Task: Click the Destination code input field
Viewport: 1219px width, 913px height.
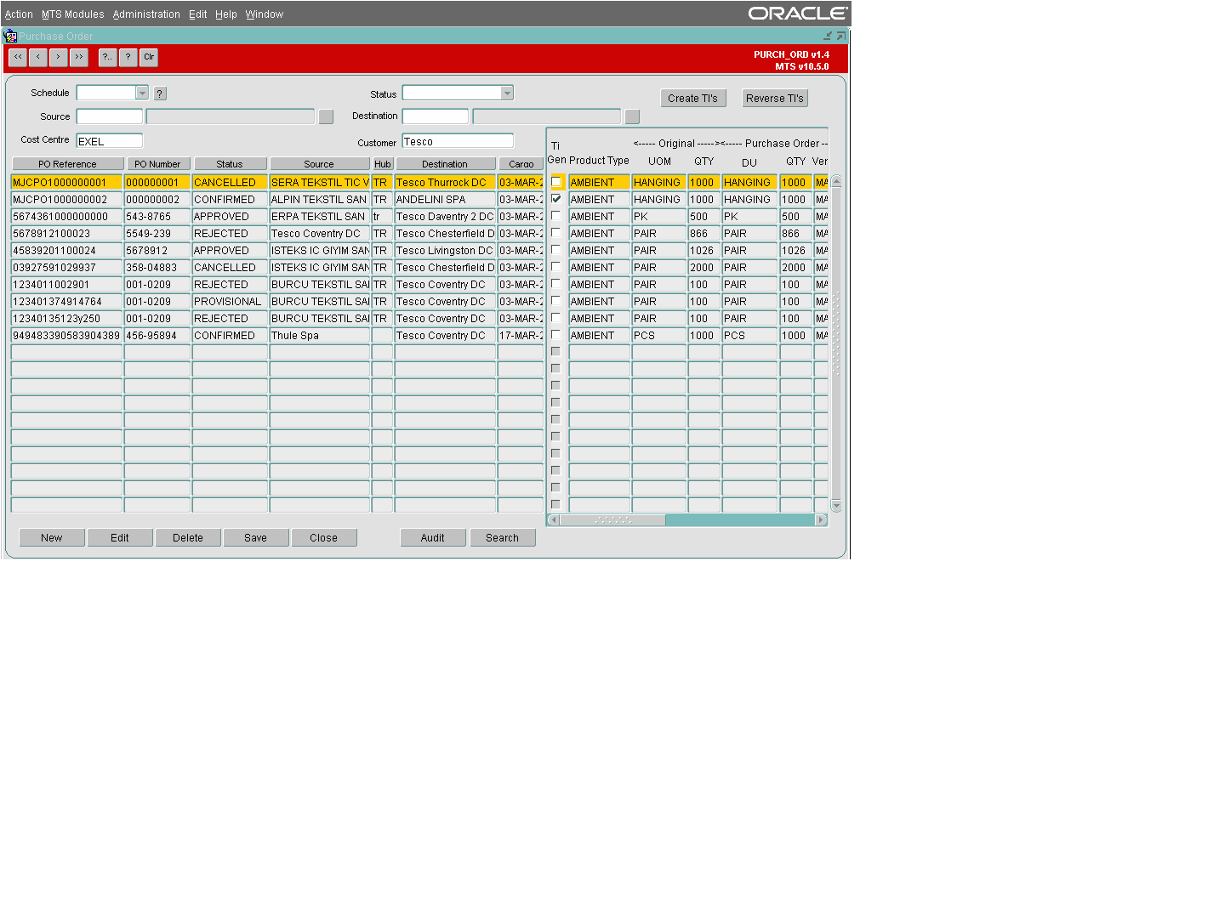Action: [436, 116]
